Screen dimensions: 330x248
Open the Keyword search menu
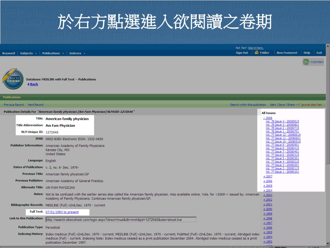[x=9, y=53]
